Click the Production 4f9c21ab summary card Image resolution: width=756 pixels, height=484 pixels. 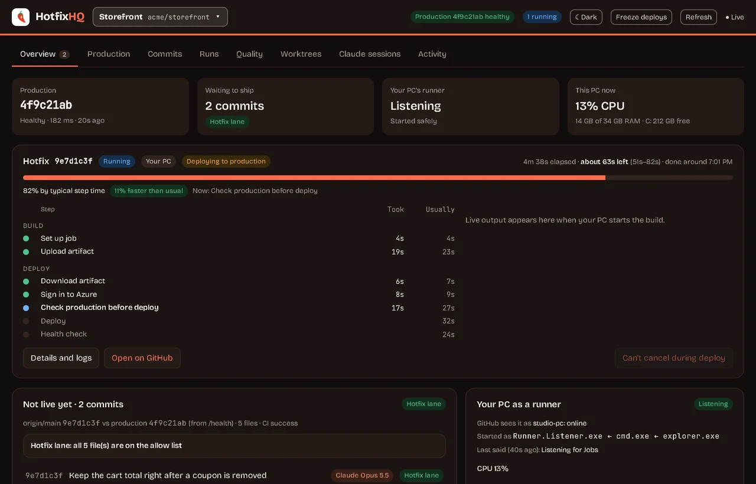pos(100,106)
